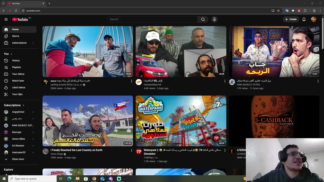The height and width of the screenshot is (182, 324).
Task: Open Windows Start menu
Action: point(4,179)
